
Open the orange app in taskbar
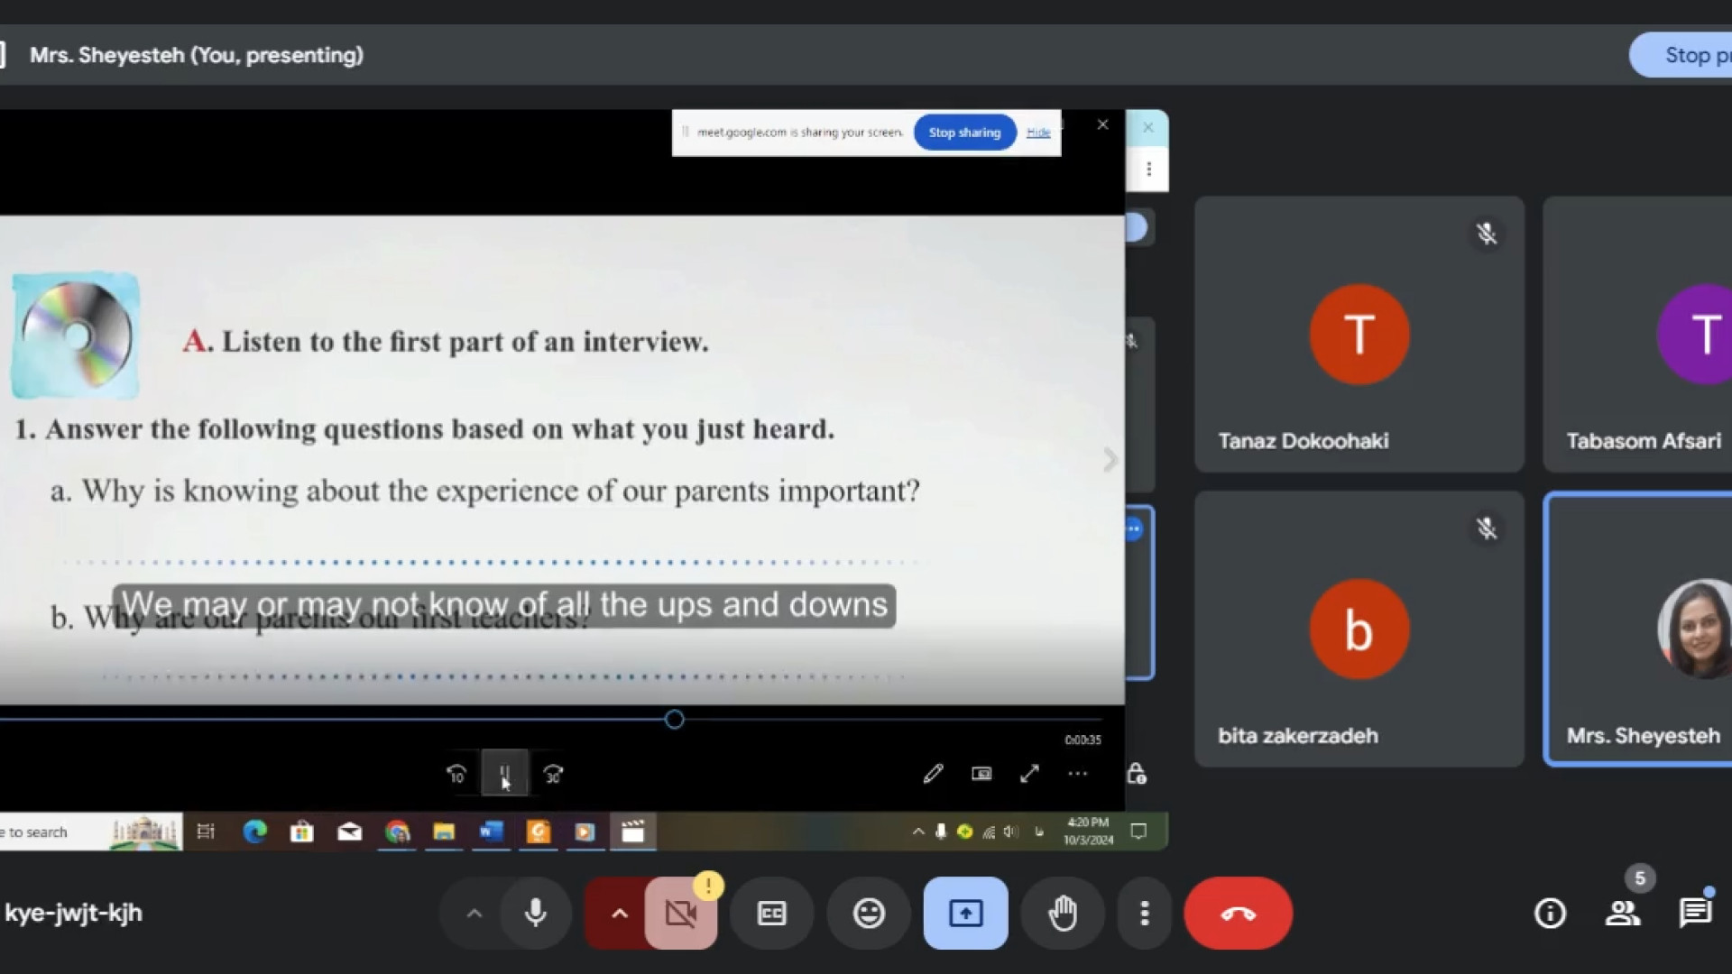click(x=538, y=832)
